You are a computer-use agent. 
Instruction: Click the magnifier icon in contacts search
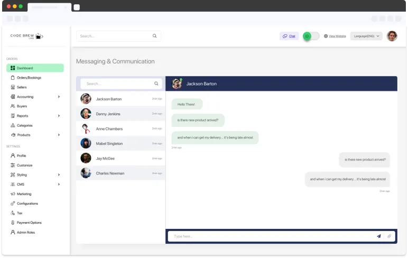point(156,84)
